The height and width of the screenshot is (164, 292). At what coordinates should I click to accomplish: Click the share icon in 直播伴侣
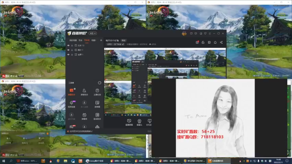pyautogui.click(x=221, y=42)
